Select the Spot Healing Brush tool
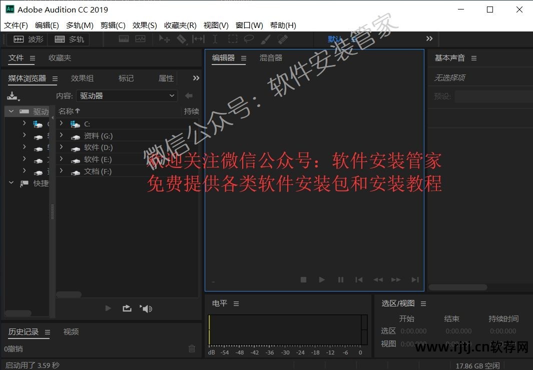 (x=282, y=39)
